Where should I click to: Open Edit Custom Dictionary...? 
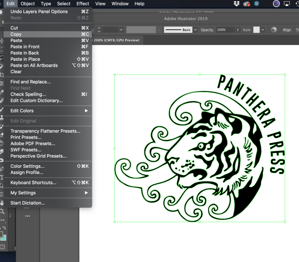coord(48,100)
